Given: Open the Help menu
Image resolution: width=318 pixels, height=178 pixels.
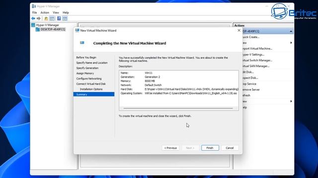Looking at the screenshot, I should tap(66, 12).
